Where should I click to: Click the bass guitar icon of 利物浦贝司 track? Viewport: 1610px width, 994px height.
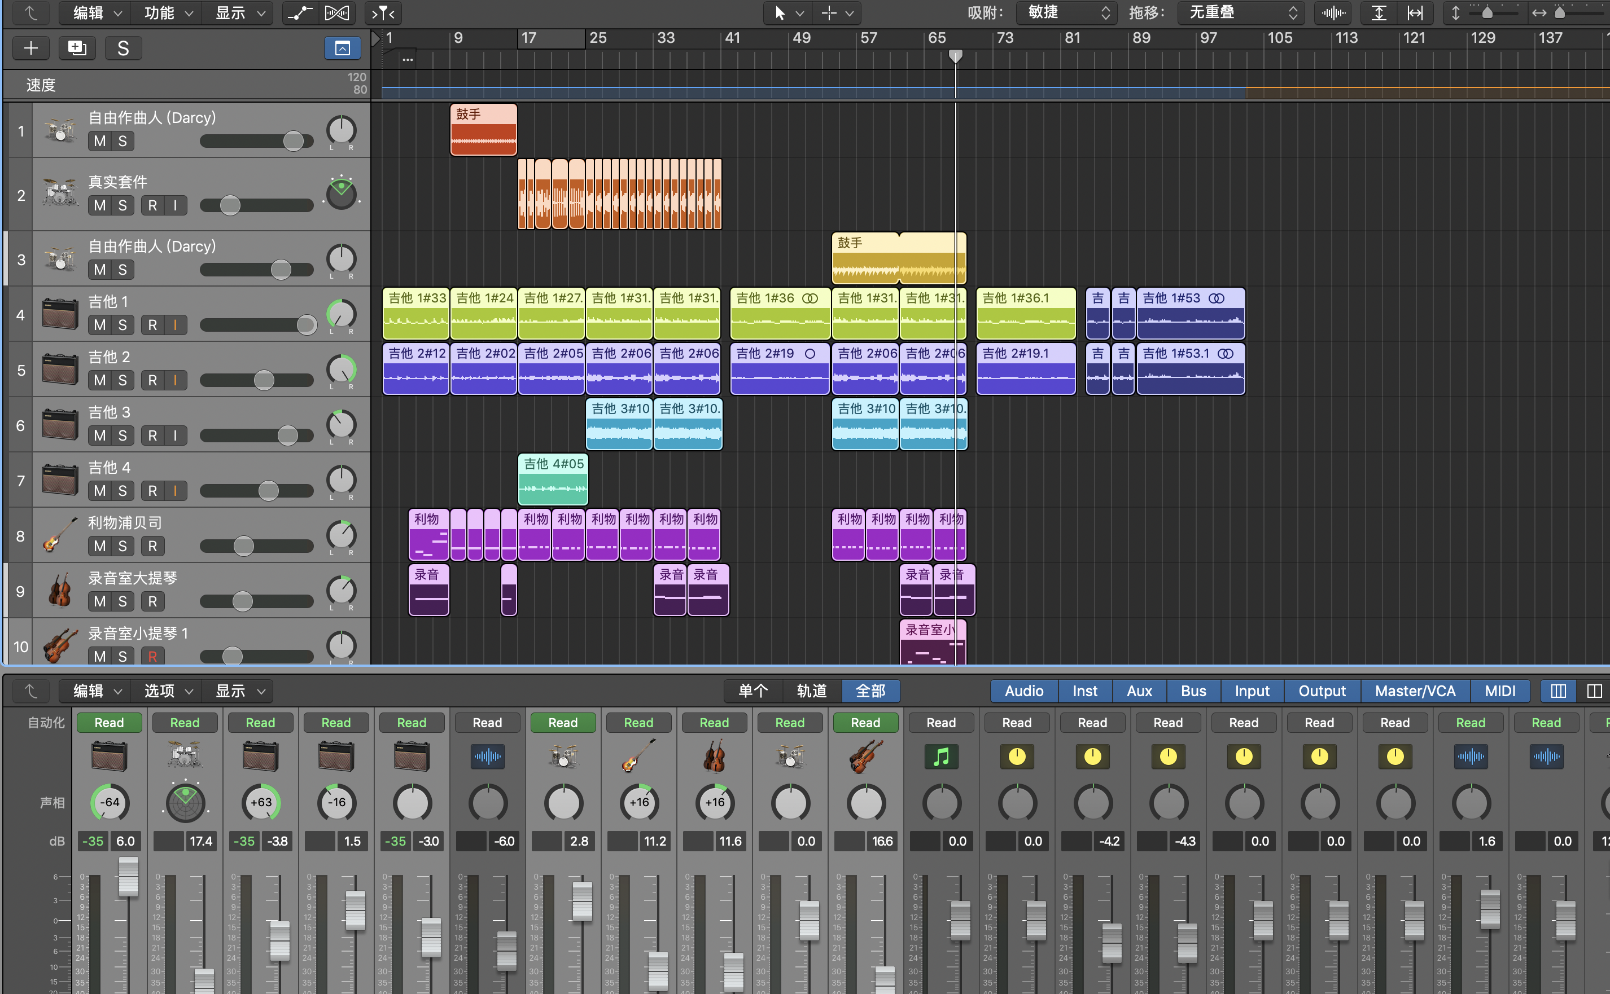[x=60, y=534]
